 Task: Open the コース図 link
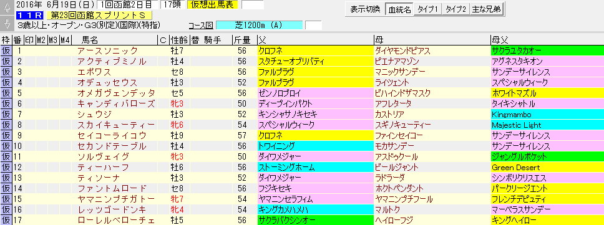[201, 26]
